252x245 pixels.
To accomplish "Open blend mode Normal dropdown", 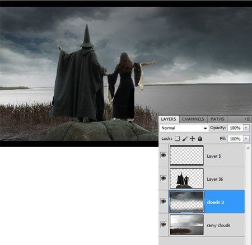I will 184,128.
